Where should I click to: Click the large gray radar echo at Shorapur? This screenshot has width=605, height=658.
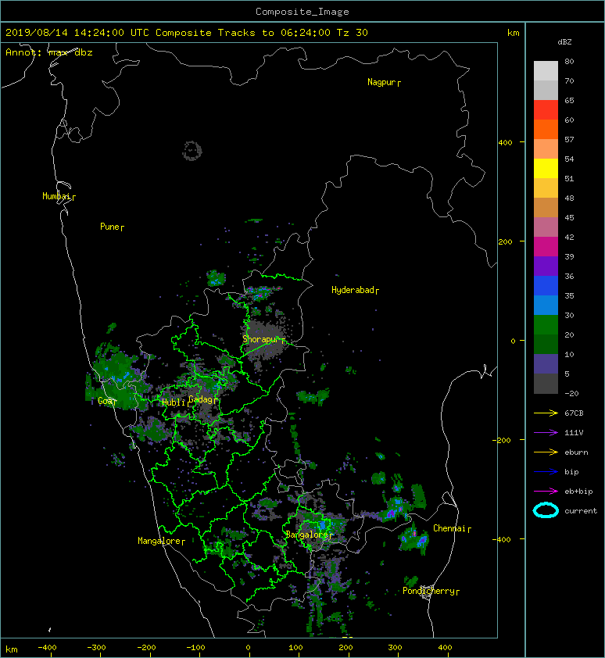tap(265, 340)
